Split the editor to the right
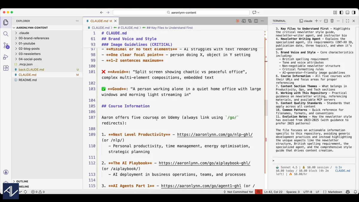This screenshot has height=202, width=359. tap(256, 21)
